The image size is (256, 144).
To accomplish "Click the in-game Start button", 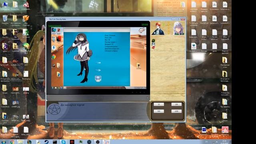I will point(52,88).
